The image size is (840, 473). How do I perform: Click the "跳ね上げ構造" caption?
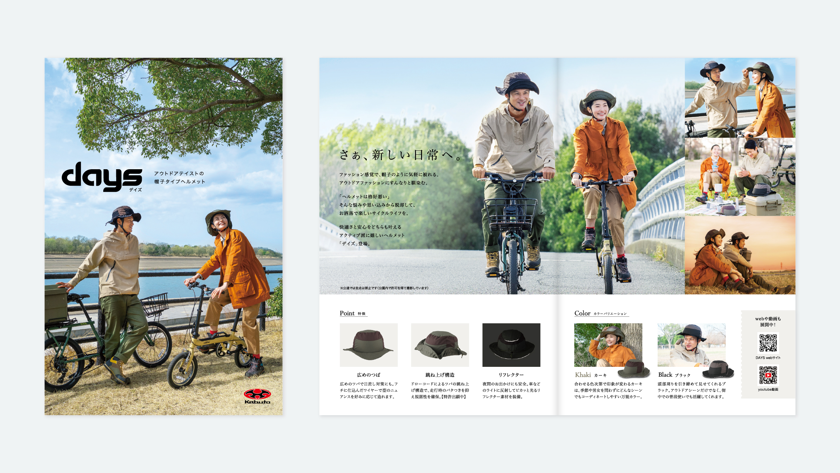(x=440, y=375)
